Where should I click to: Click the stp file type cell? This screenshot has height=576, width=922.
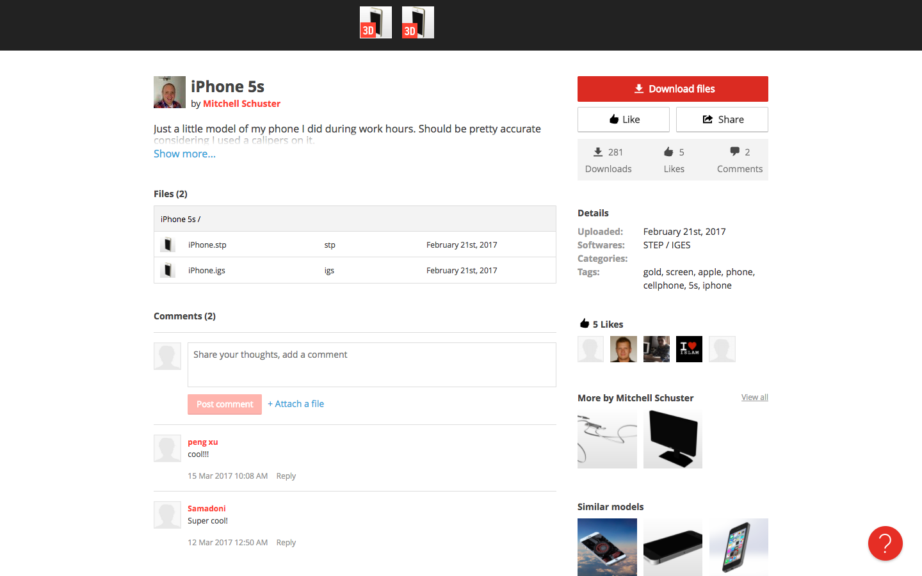pos(330,244)
